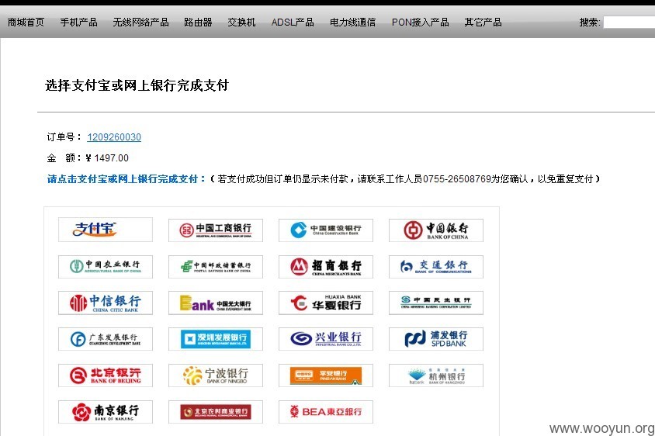This screenshot has width=655, height=436.
Task: Pick the 广东发展银行 logo
Action: pyautogui.click(x=106, y=339)
